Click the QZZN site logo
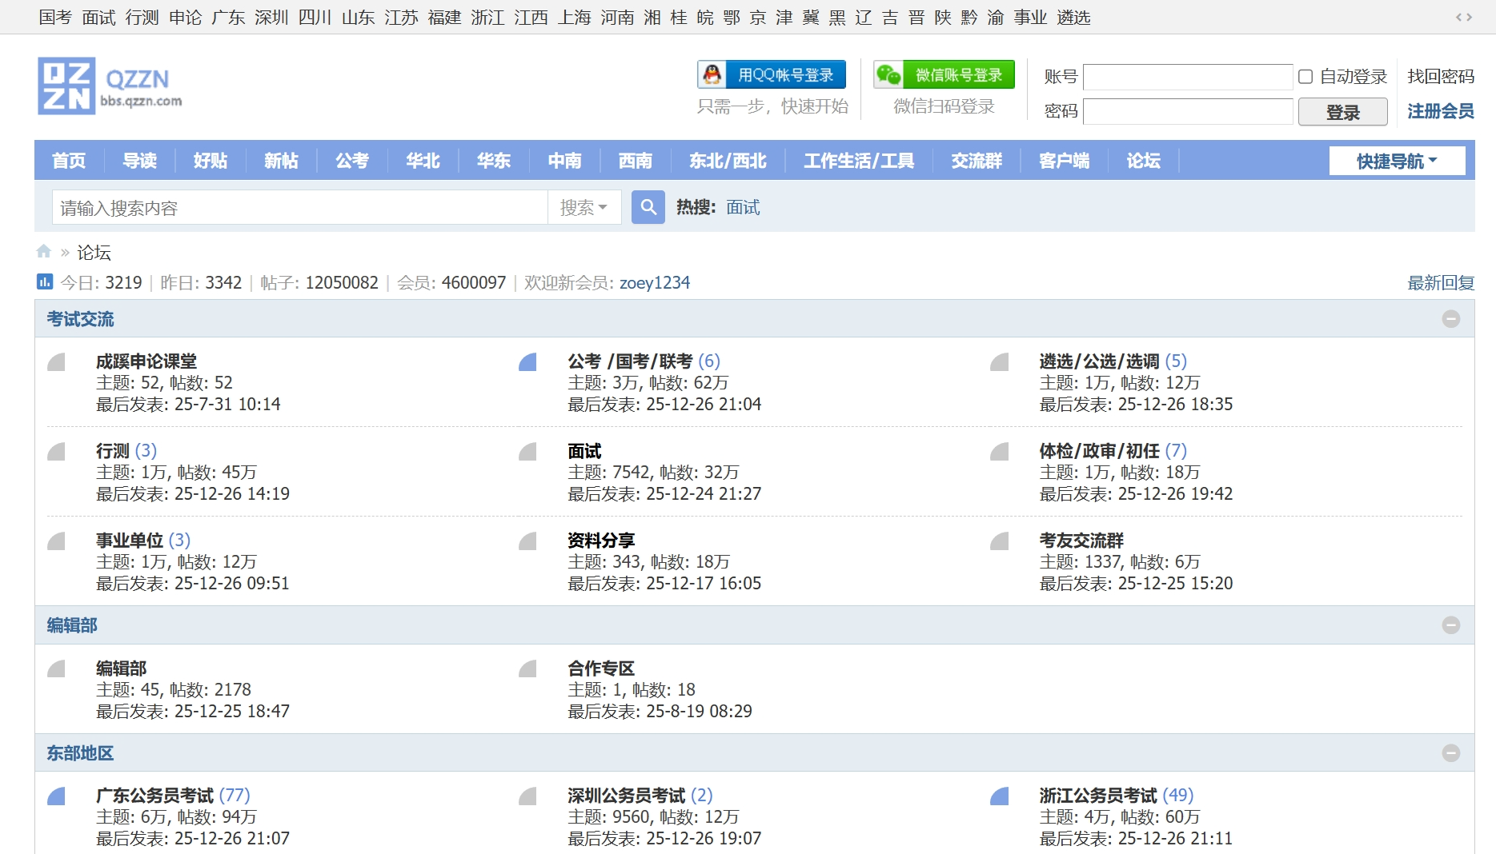 coord(110,86)
